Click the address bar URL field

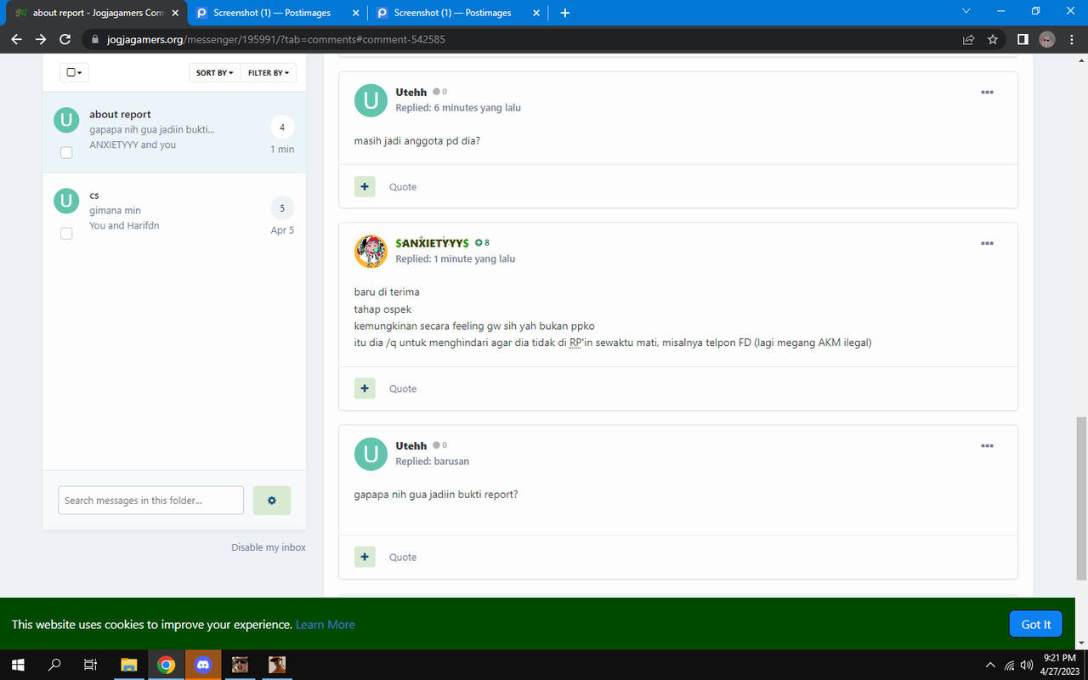[527, 39]
